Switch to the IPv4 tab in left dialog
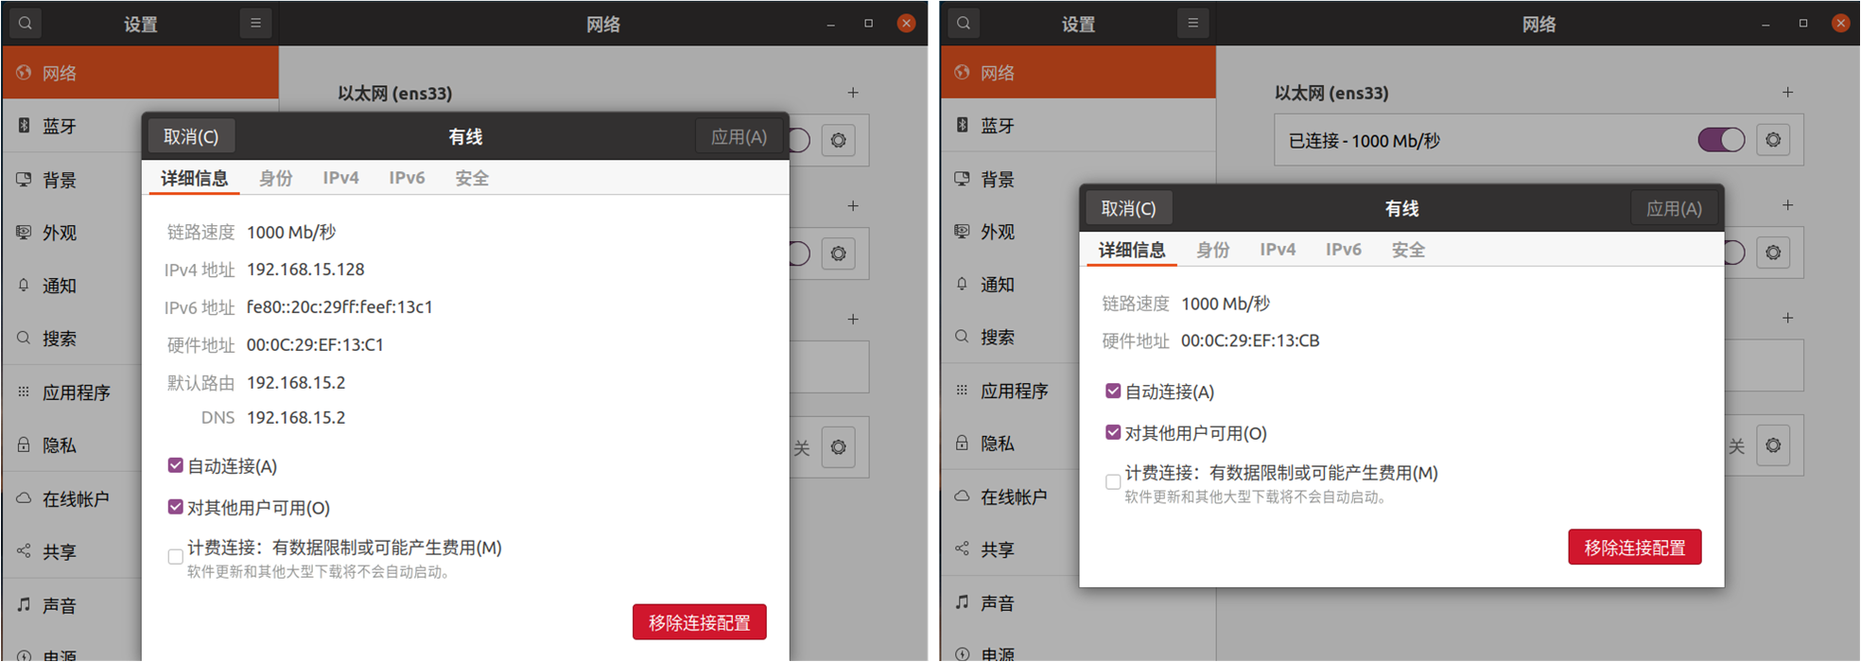Screen dimensions: 1861x662 [340, 178]
